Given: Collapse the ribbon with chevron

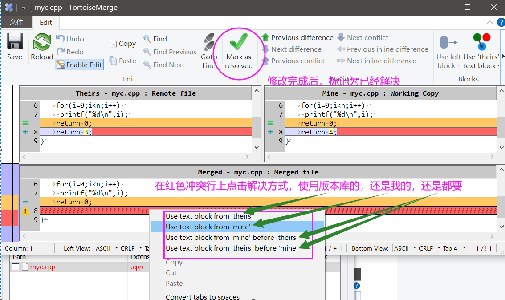Looking at the screenshot, I should coord(489,22).
